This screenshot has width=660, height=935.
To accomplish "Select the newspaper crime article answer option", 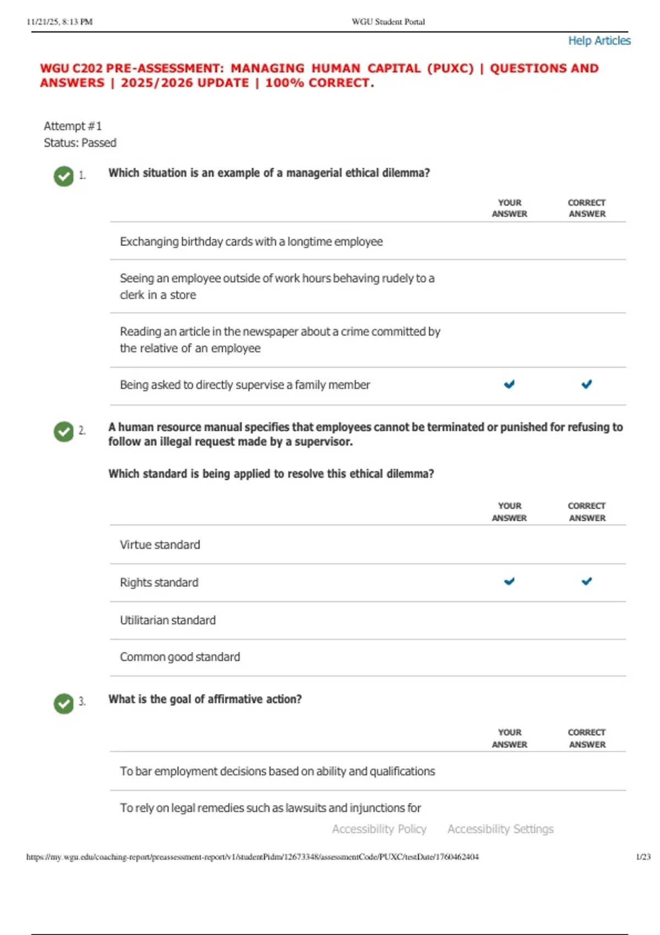I will point(367,340).
